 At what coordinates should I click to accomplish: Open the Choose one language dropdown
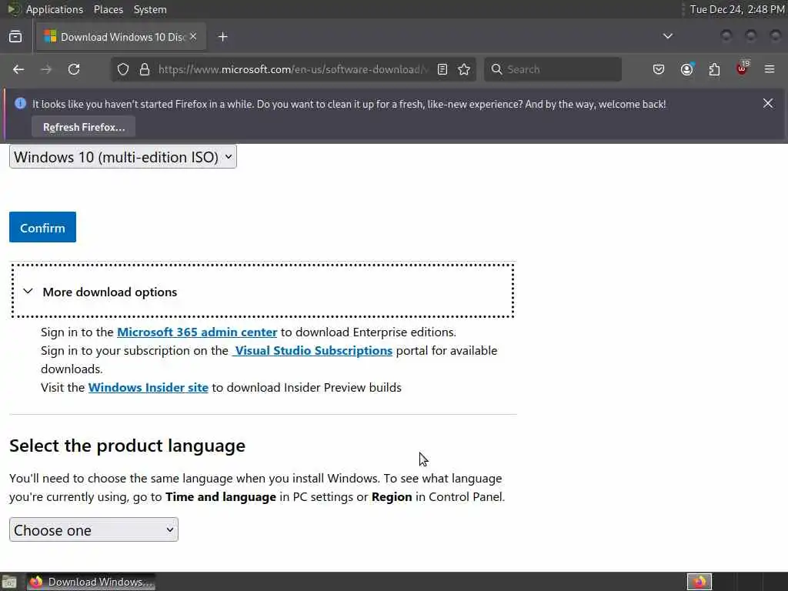(x=94, y=529)
